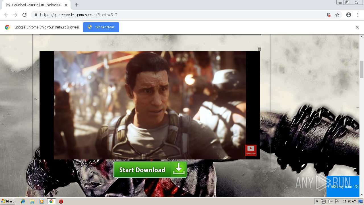The width and height of the screenshot is (364, 205).
Task: Restore down the Chrome window
Action: [x=347, y=3]
